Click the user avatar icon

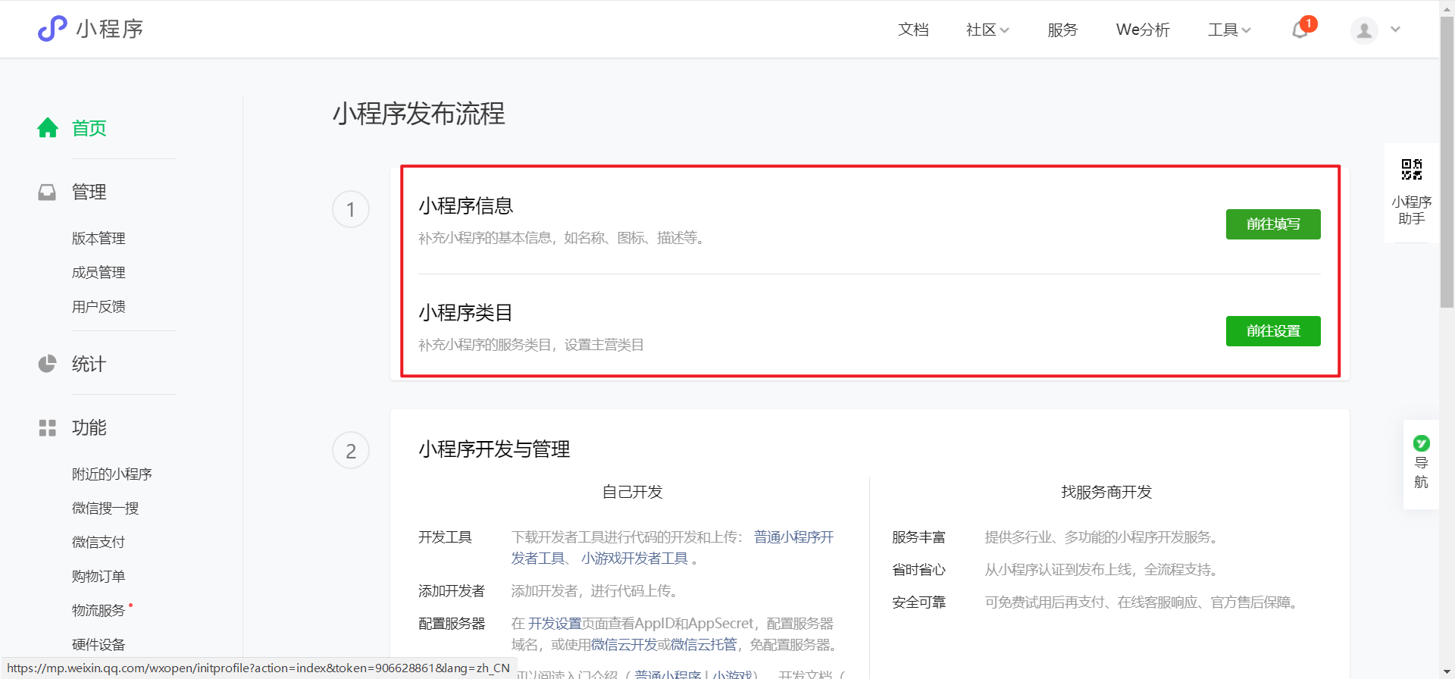[x=1364, y=30]
